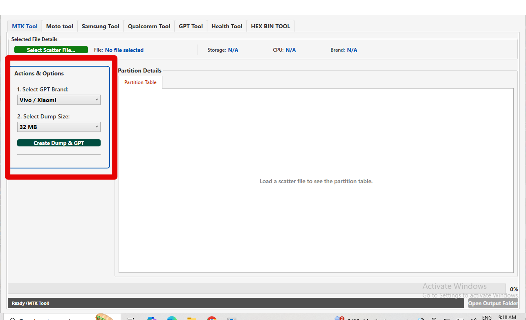The height and width of the screenshot is (320, 526).
Task: Click the green Select Scatter File button
Action: click(x=51, y=50)
